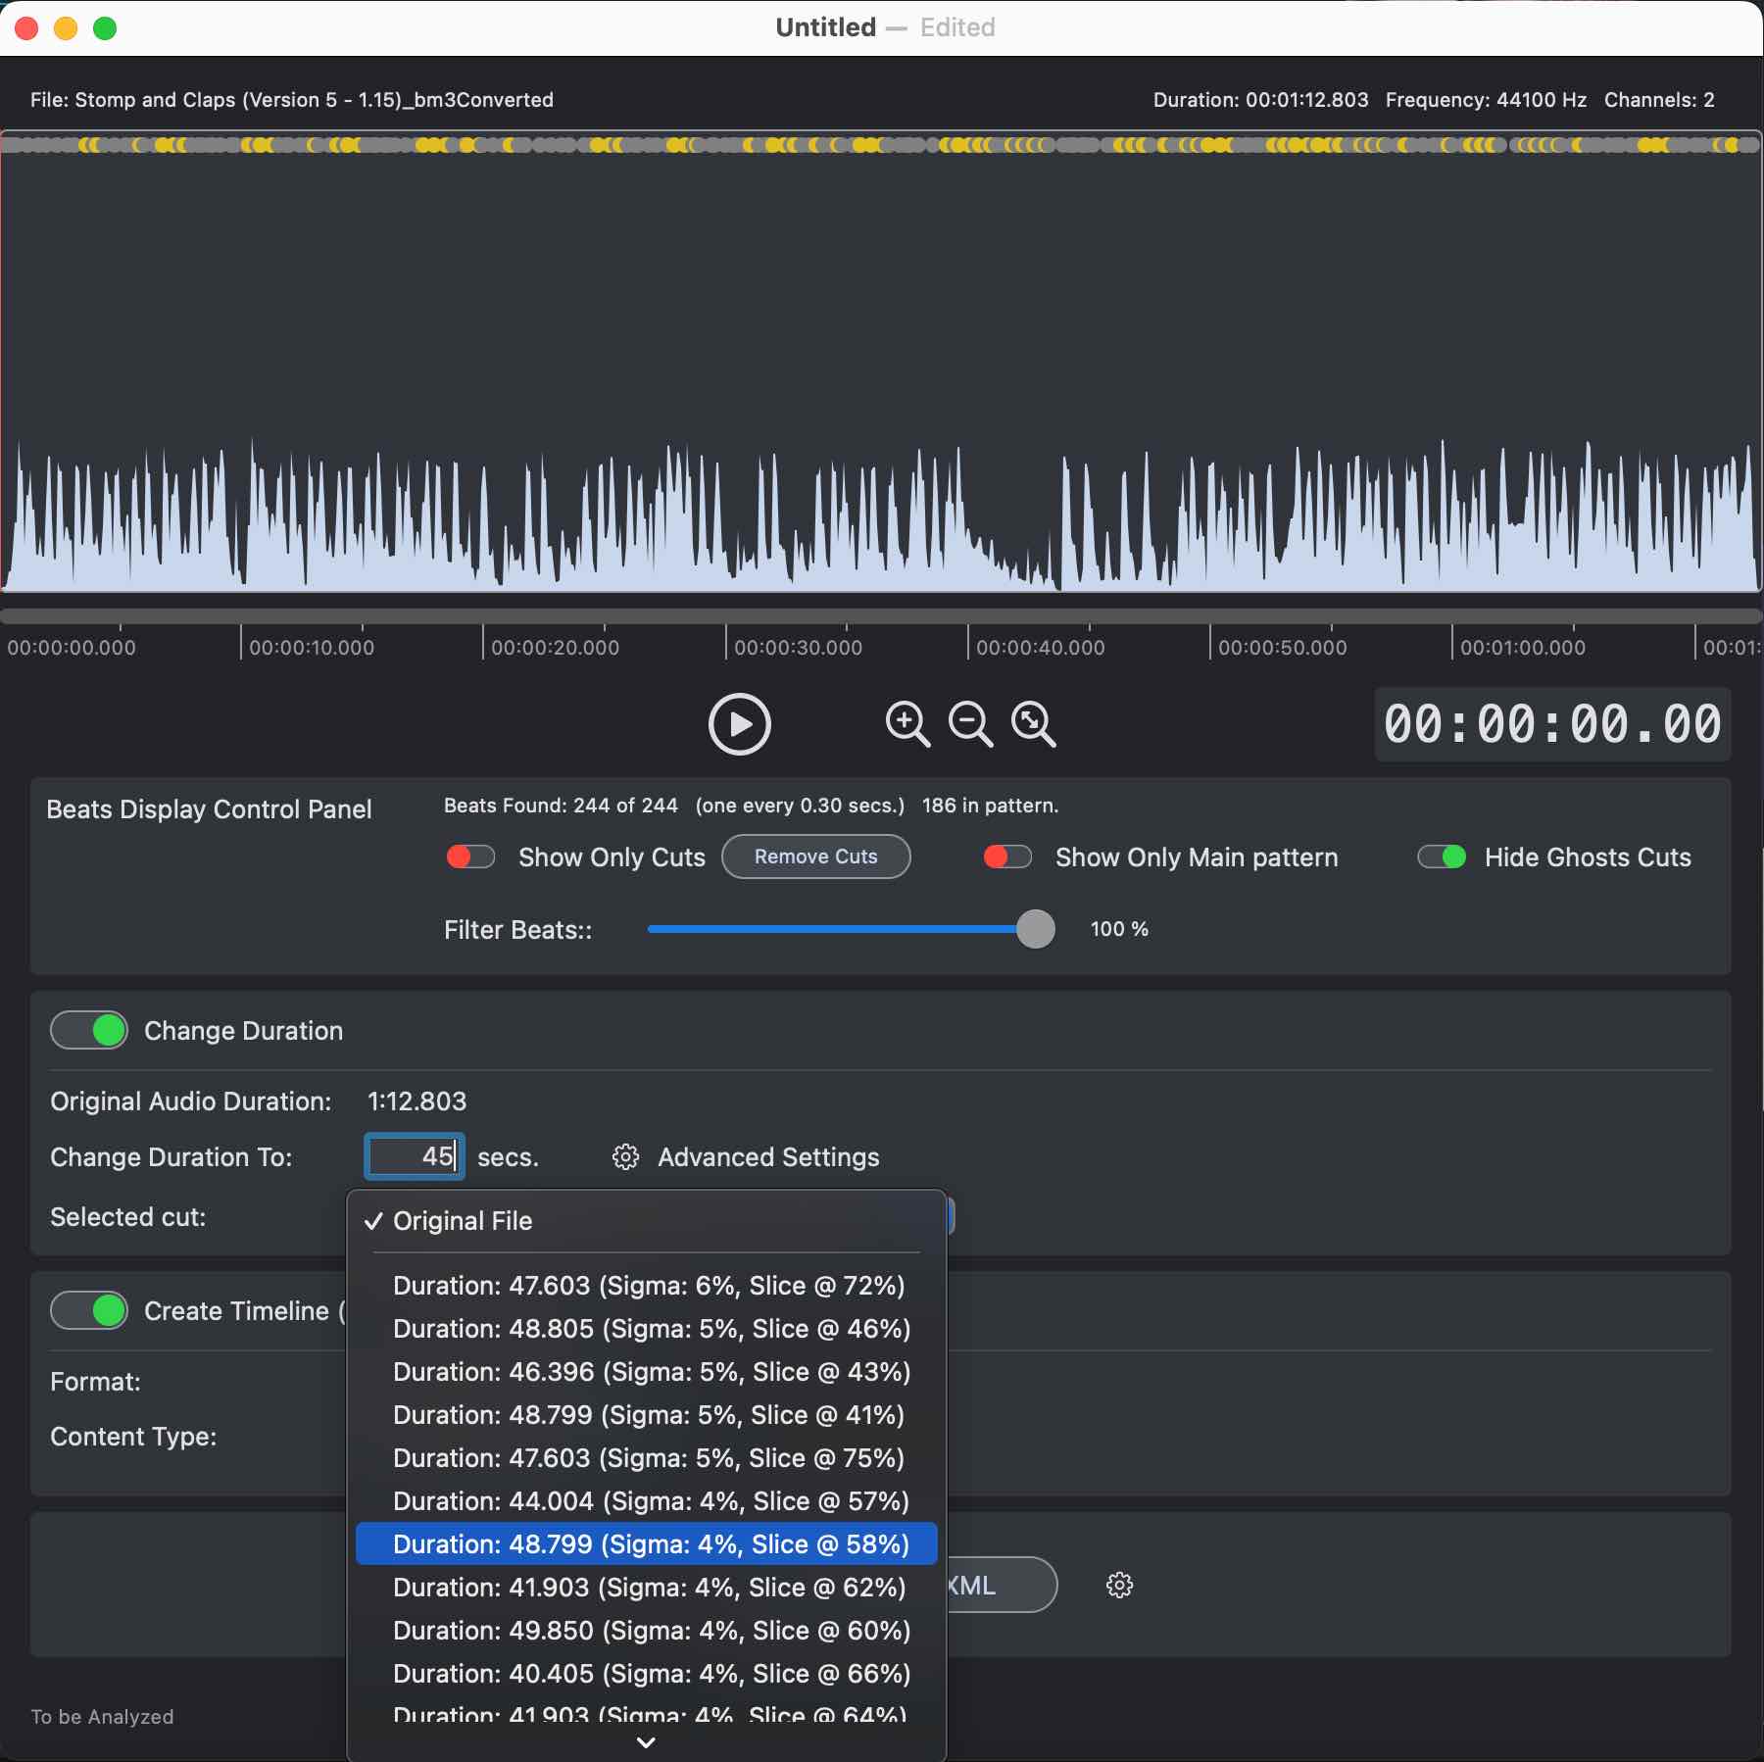The height and width of the screenshot is (1762, 1764).
Task: Turn off Change Duration switch
Action: tap(89, 1030)
